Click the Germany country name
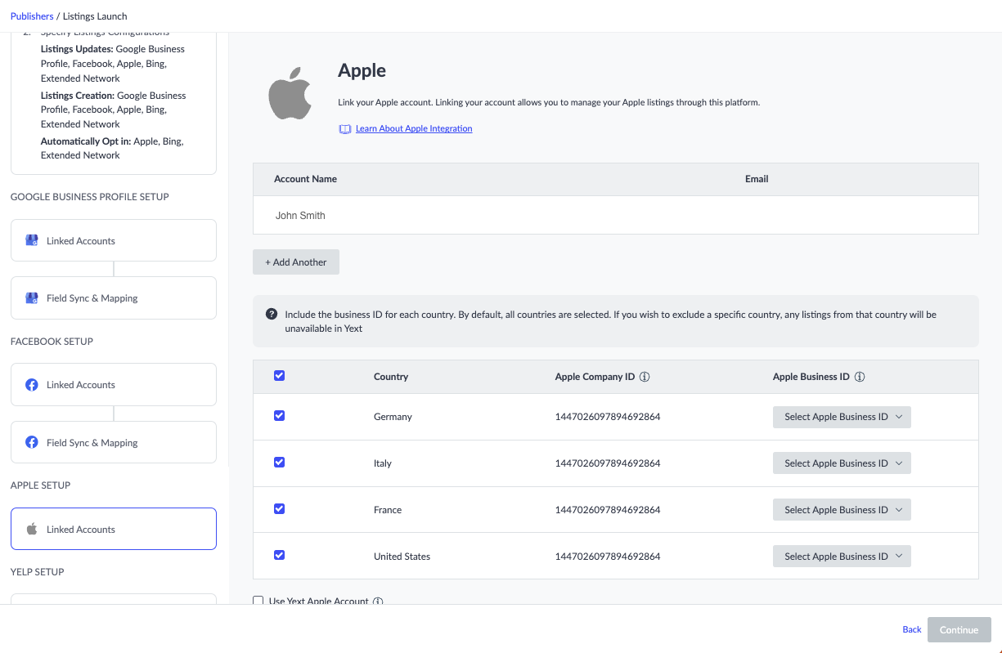Image resolution: width=1002 pixels, height=653 pixels. click(393, 417)
